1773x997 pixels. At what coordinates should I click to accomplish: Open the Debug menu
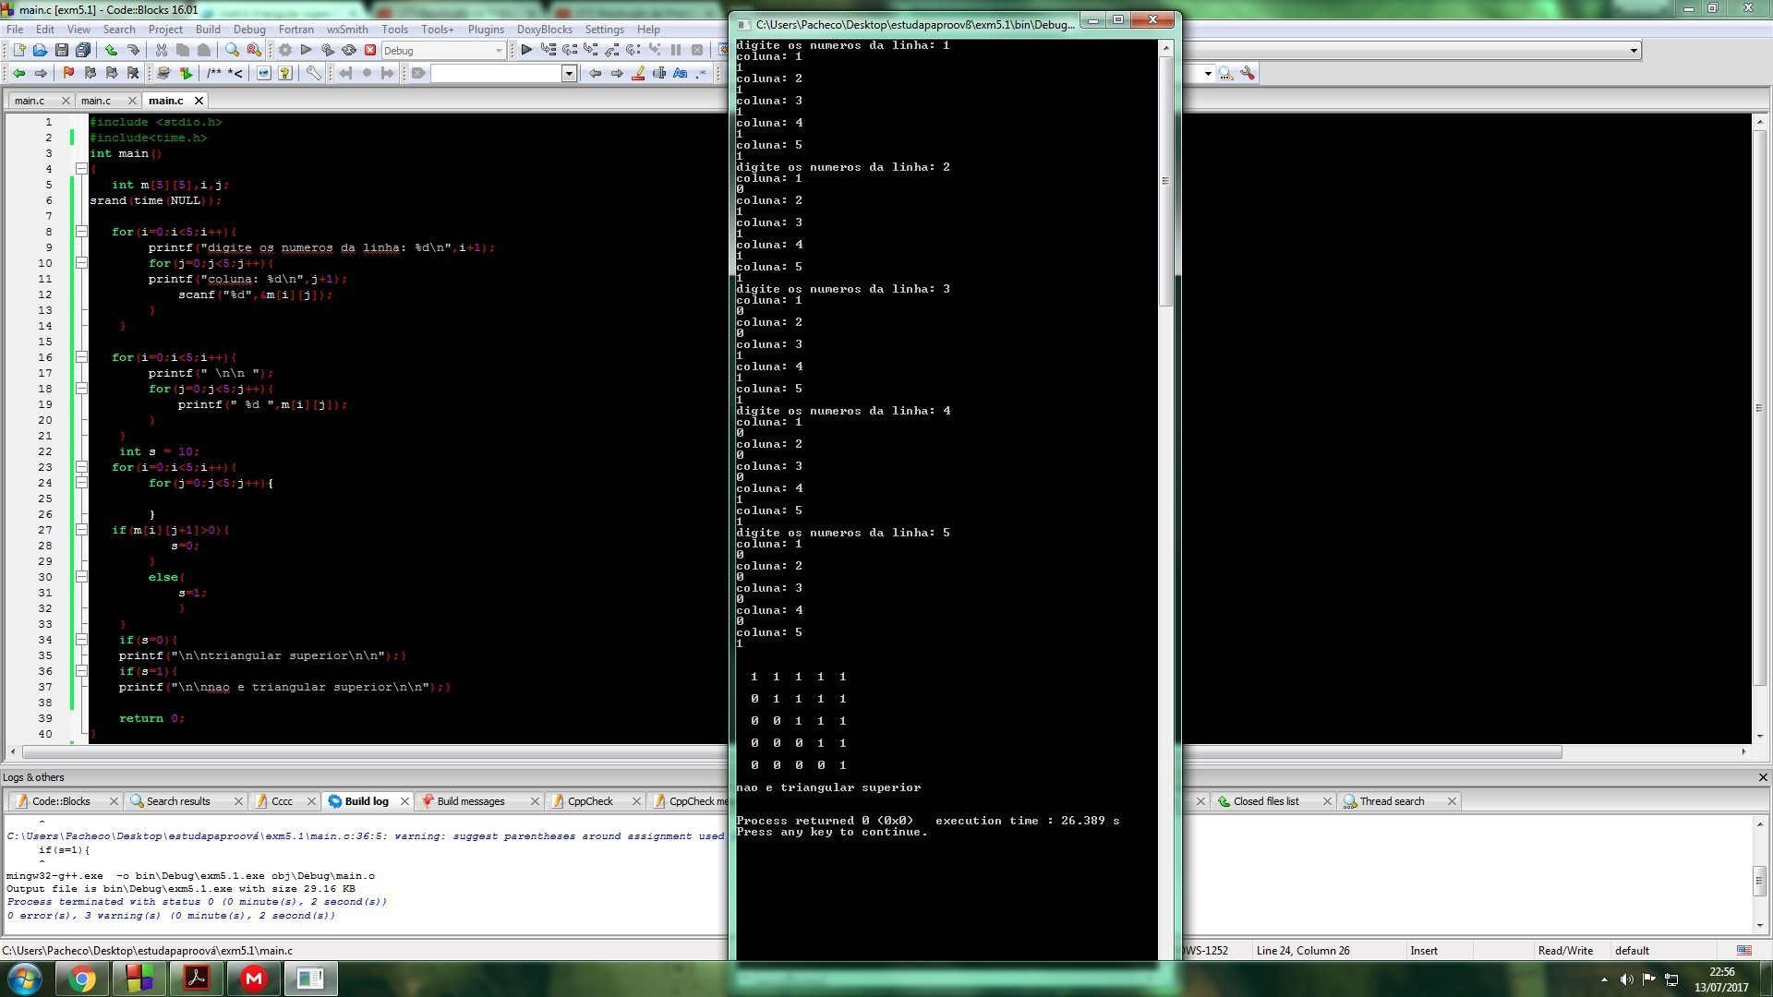[x=249, y=30]
